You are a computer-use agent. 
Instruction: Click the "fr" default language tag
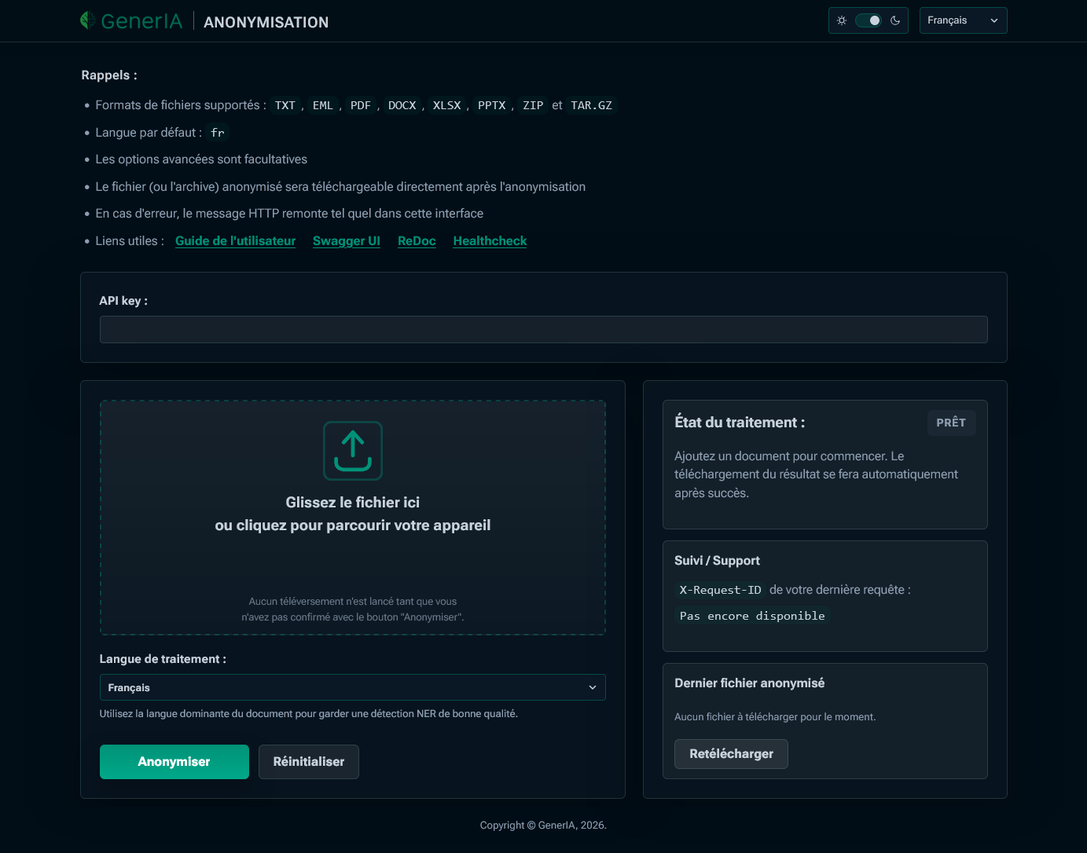point(218,133)
